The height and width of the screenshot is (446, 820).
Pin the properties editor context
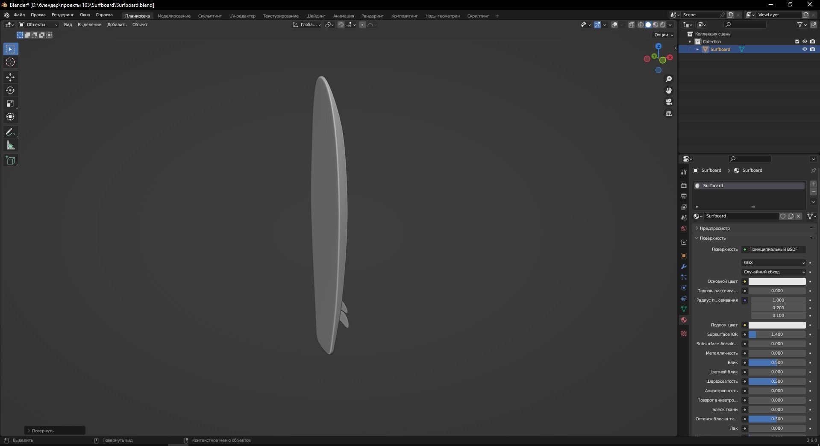[x=813, y=170]
